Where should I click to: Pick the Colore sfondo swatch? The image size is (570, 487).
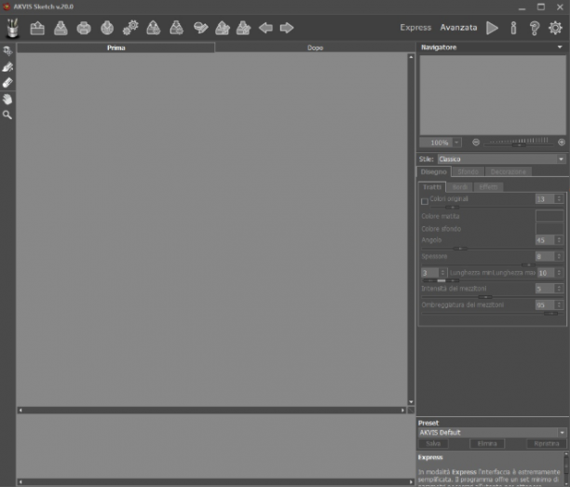pos(550,228)
